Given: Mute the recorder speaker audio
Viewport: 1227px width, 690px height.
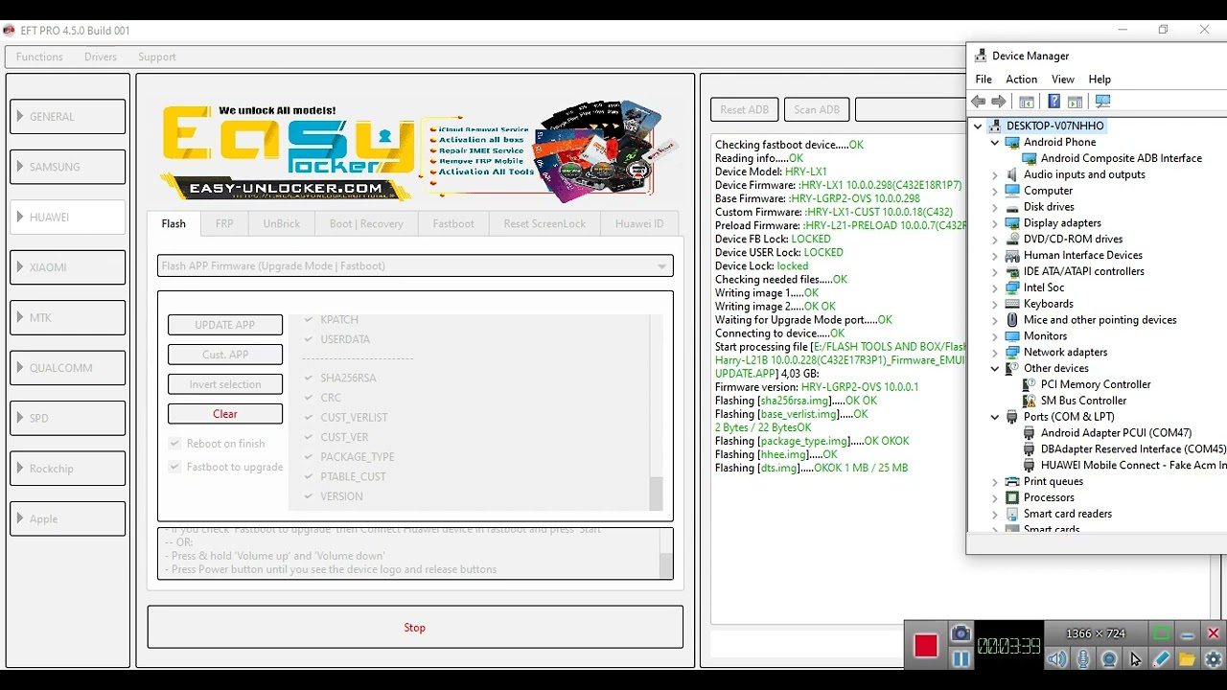Looking at the screenshot, I should tap(1057, 659).
